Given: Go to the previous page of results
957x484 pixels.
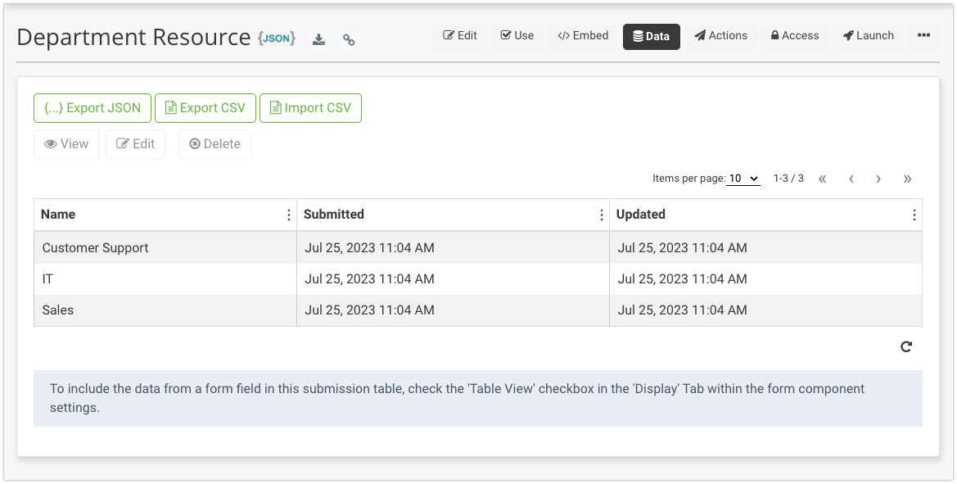Looking at the screenshot, I should [x=851, y=179].
